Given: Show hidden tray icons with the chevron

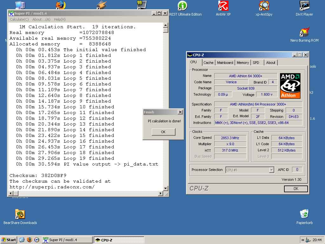Looking at the screenshot, I should pos(303,240).
